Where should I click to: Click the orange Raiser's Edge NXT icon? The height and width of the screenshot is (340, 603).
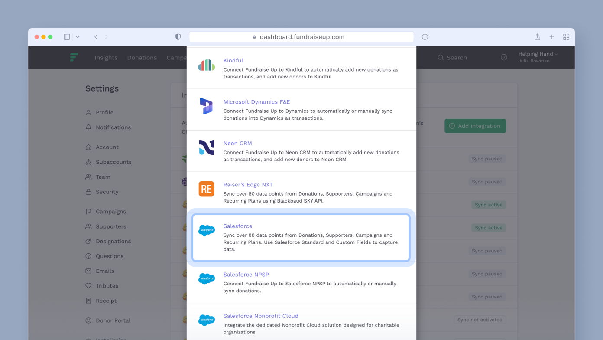(206, 189)
